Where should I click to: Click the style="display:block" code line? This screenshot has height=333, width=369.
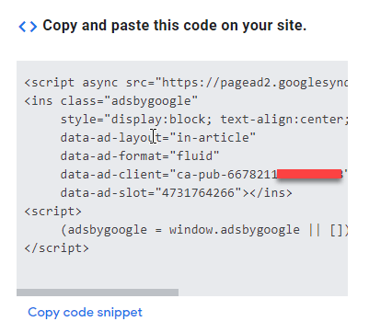(x=204, y=120)
